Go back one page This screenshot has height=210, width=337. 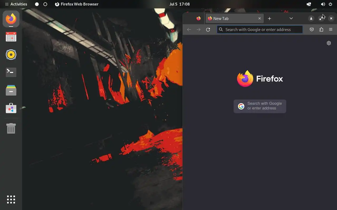(189, 29)
